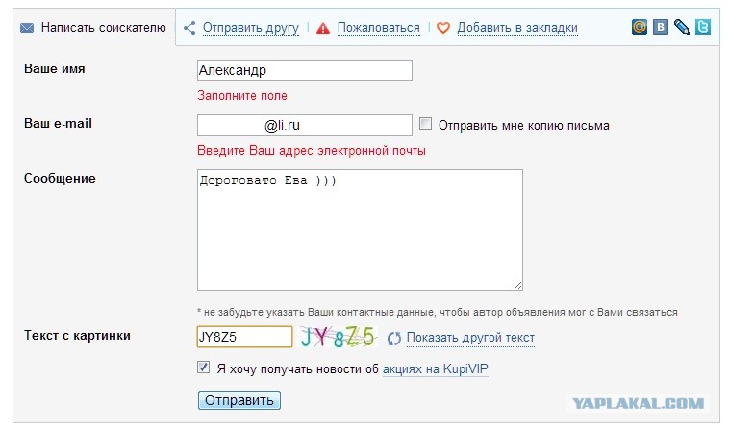Uncheck the KupiVIP news subscription checkbox
Image resolution: width=729 pixels, height=432 pixels.
(203, 368)
